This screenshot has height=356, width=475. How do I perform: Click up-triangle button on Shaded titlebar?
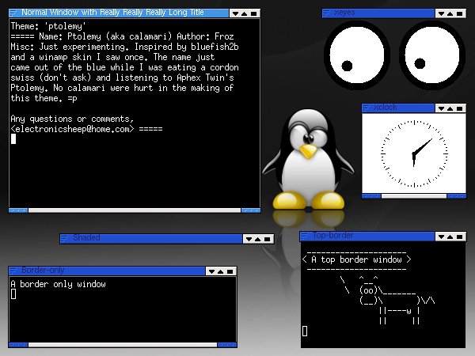[x=258, y=239]
